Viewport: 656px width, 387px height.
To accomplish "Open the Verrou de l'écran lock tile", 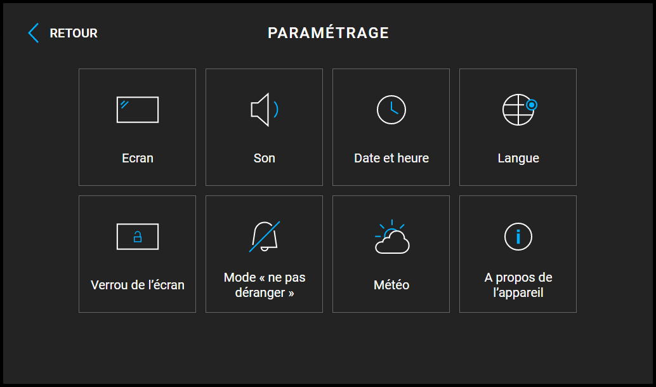I will [x=137, y=254].
